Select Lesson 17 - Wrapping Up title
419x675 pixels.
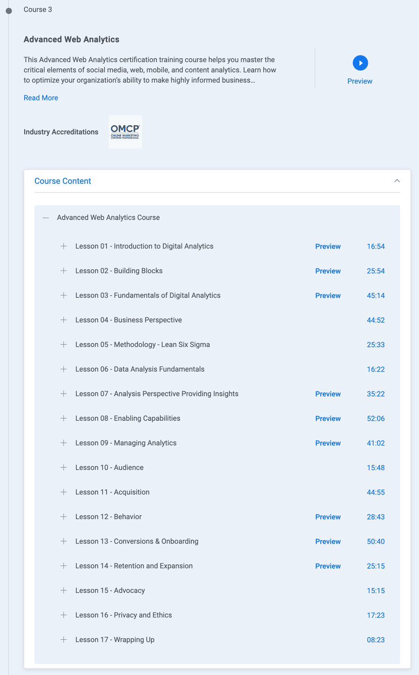tap(115, 640)
